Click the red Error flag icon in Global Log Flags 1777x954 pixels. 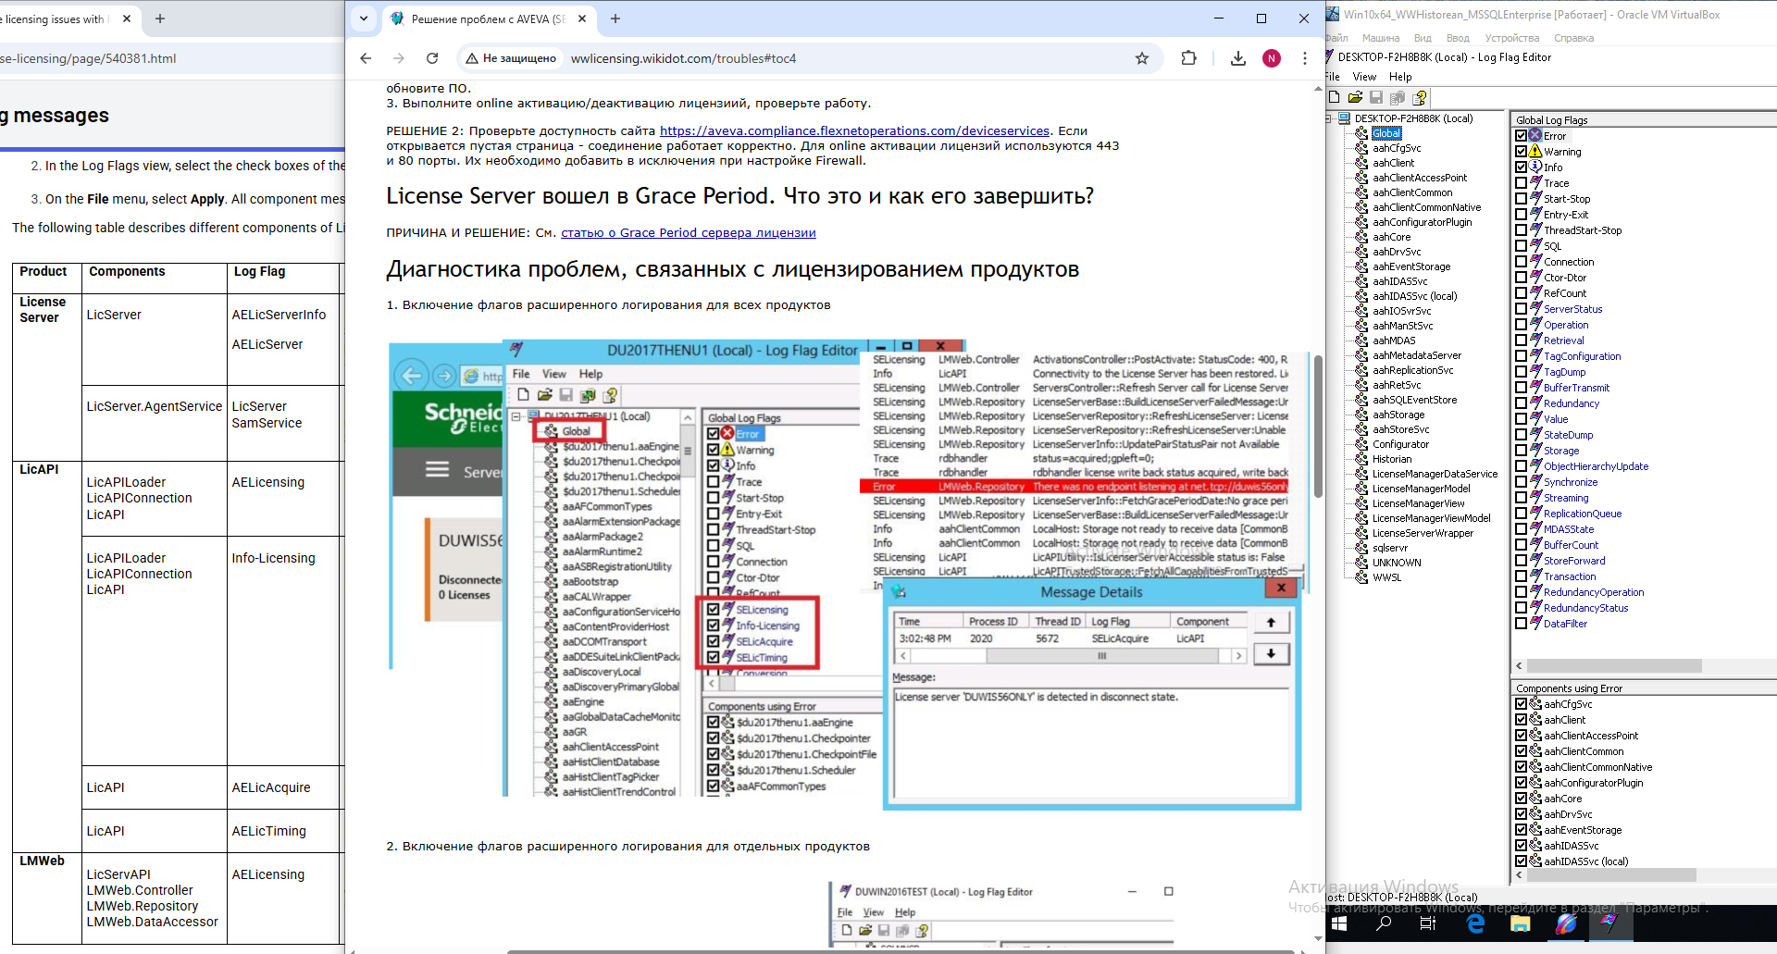point(1535,136)
